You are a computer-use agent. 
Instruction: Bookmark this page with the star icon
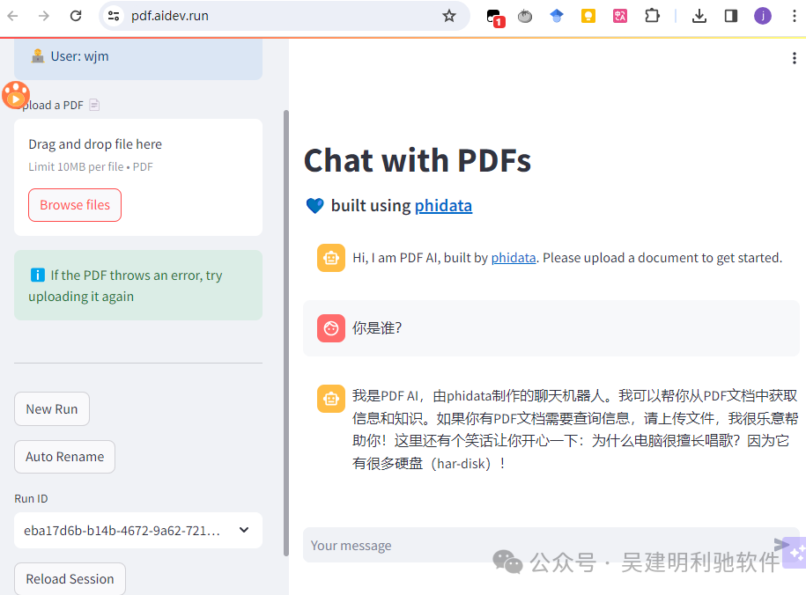(448, 16)
